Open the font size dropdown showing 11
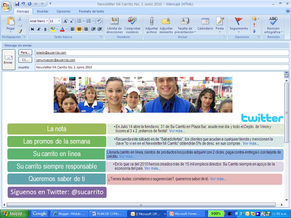This screenshot has width=291, height=218. [x=59, y=21]
